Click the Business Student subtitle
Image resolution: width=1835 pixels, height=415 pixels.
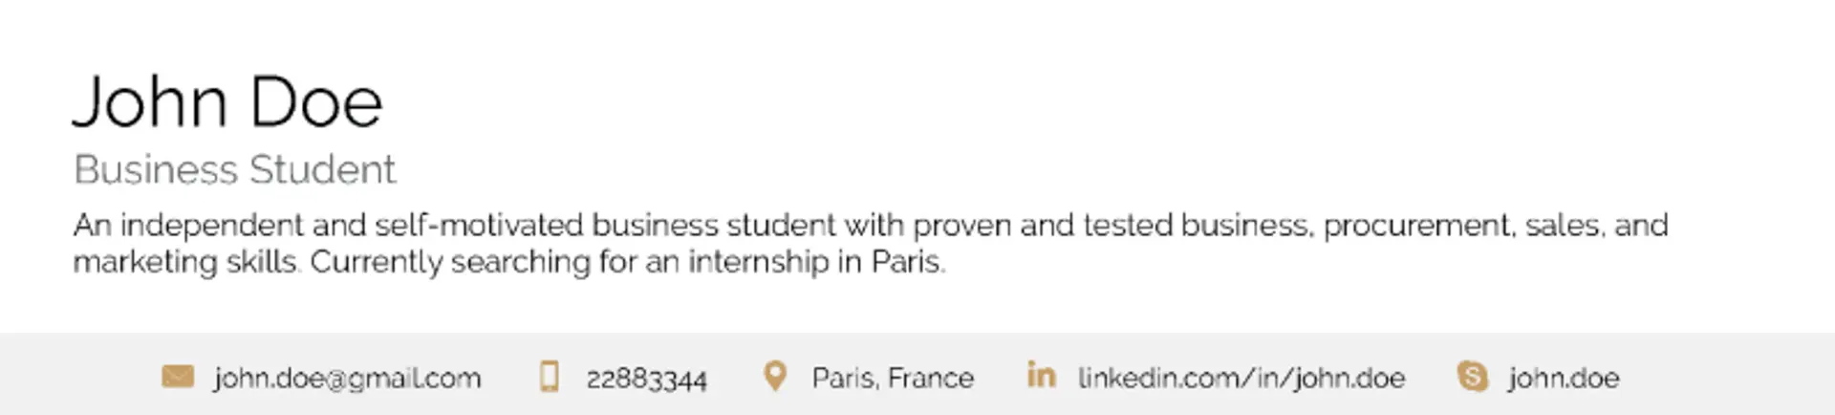[234, 170]
